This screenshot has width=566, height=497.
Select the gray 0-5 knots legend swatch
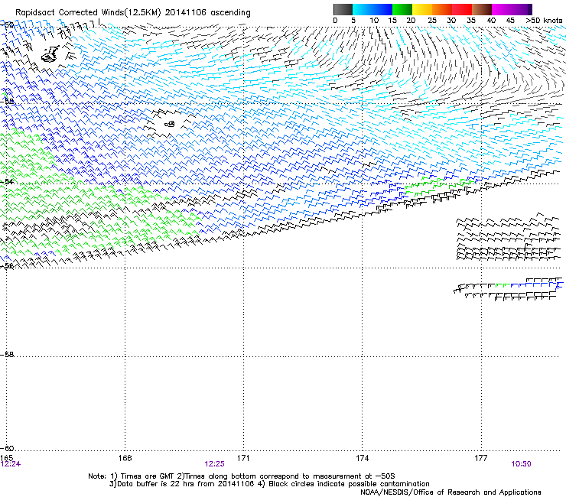(x=343, y=9)
